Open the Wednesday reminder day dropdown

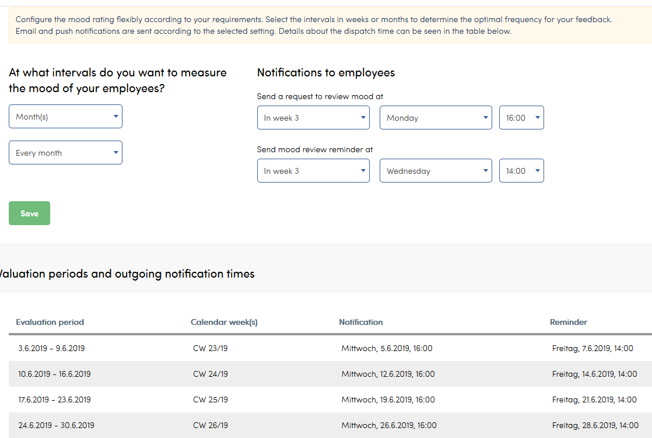[436, 170]
